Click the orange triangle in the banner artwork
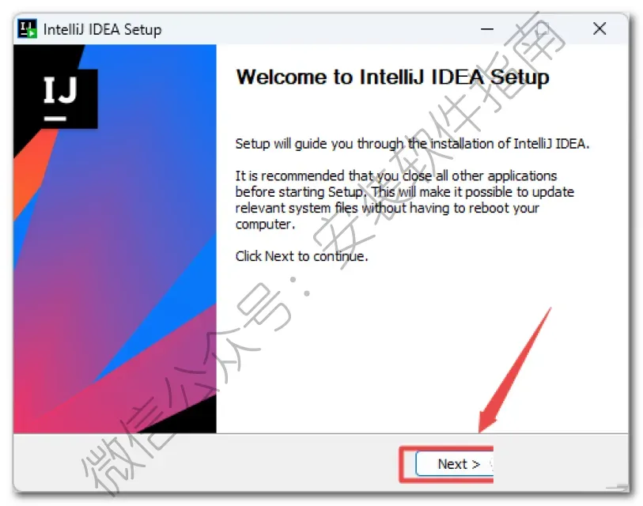 click(x=32, y=172)
